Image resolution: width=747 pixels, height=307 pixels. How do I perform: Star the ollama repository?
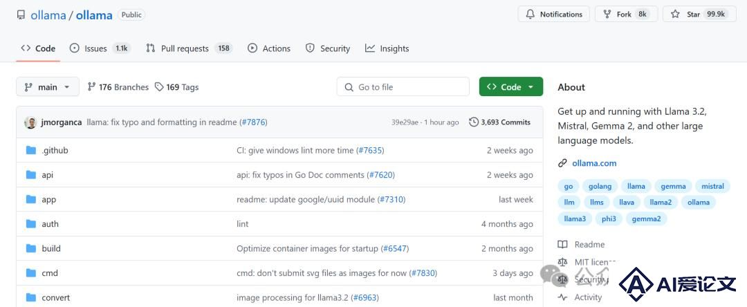point(700,15)
